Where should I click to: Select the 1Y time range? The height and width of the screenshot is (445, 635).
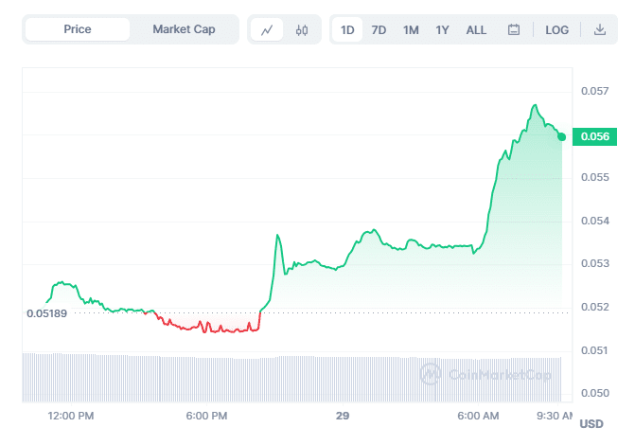point(442,30)
